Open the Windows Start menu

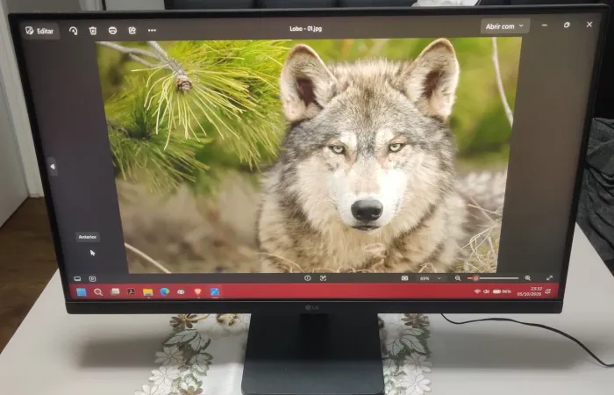coord(82,292)
